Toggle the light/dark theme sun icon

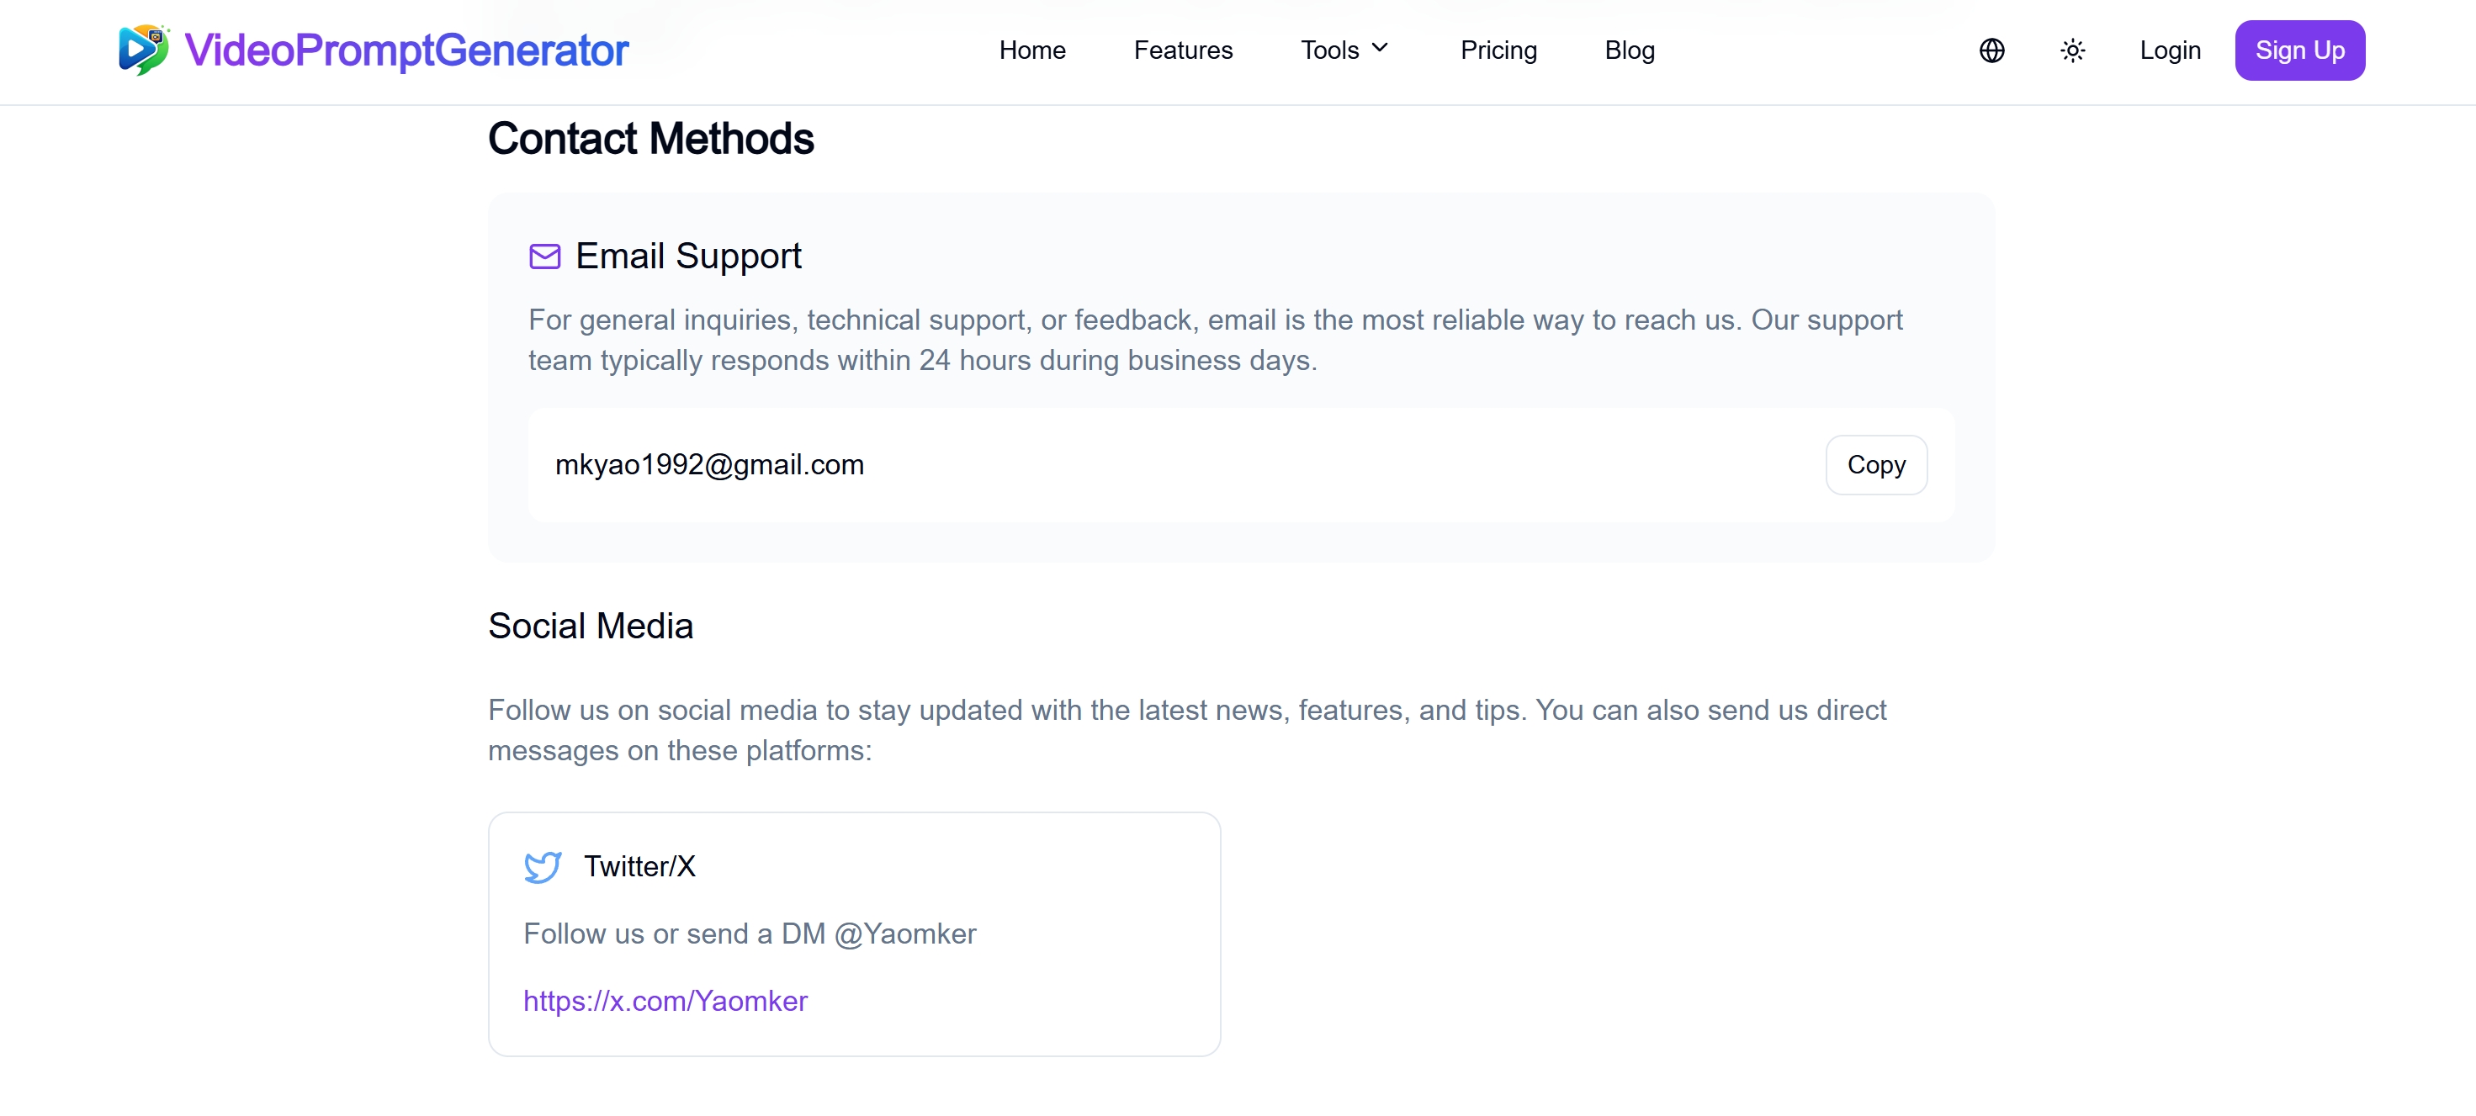(x=2072, y=51)
